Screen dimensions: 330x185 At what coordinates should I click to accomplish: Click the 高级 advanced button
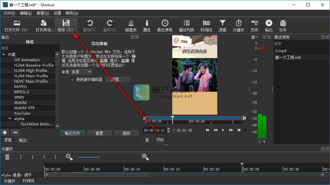pyautogui.click(x=127, y=133)
